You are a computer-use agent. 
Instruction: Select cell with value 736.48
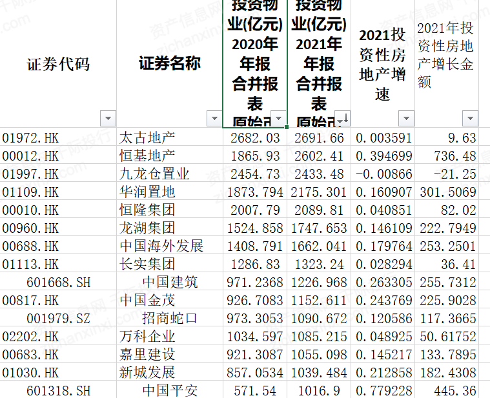(x=447, y=155)
